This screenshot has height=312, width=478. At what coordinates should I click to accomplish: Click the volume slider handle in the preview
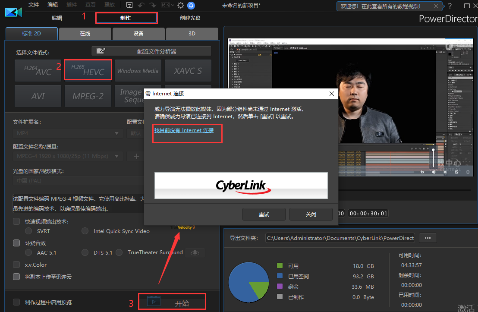[433, 150]
